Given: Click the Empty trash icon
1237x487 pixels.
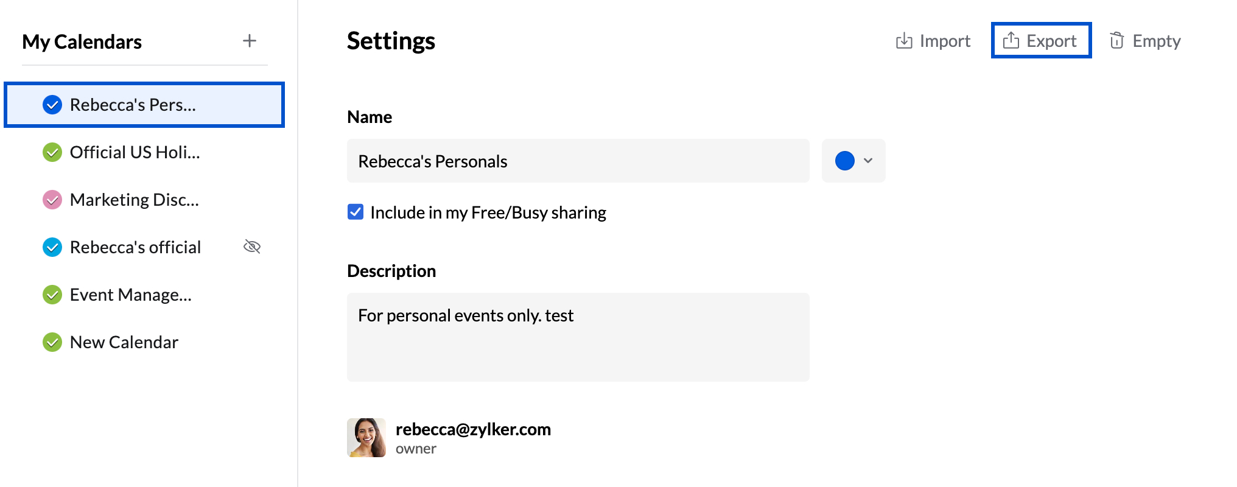Looking at the screenshot, I should tap(1116, 41).
